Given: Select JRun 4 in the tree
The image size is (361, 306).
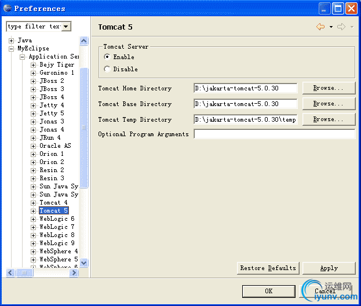Looking at the screenshot, I should coord(50,137).
